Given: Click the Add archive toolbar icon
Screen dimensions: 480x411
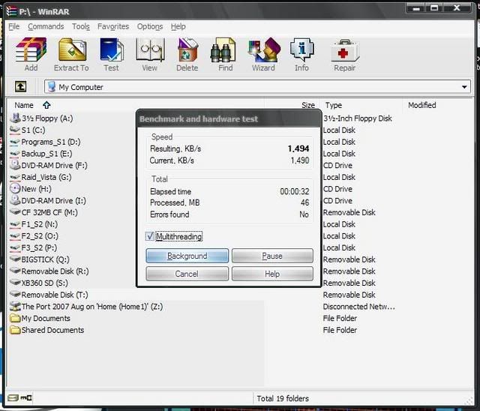Looking at the screenshot, I should click(31, 49).
